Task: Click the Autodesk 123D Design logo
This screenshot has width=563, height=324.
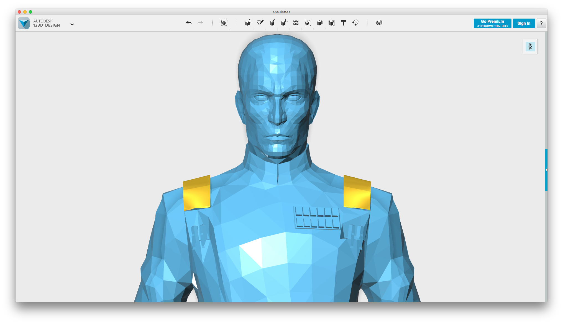Action: [24, 23]
